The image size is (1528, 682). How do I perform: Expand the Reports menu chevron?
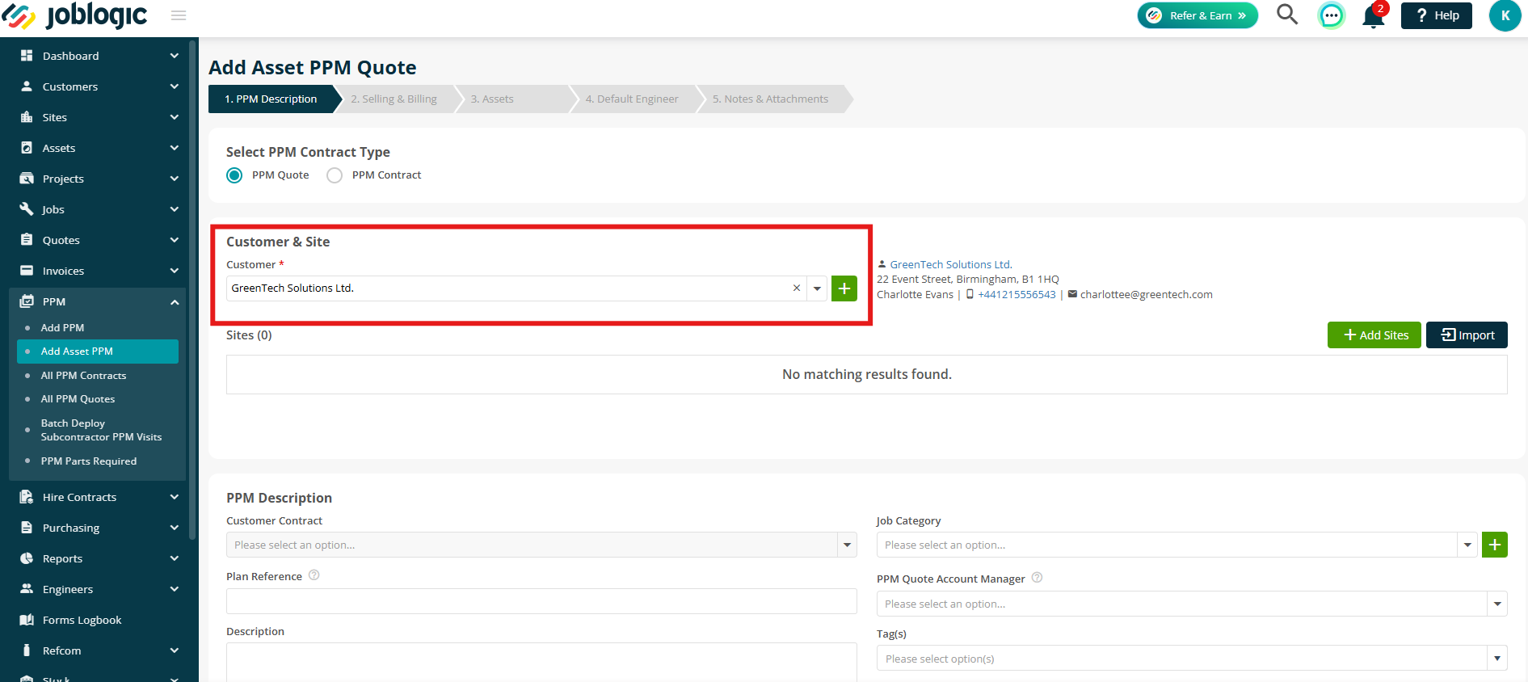[x=175, y=558]
